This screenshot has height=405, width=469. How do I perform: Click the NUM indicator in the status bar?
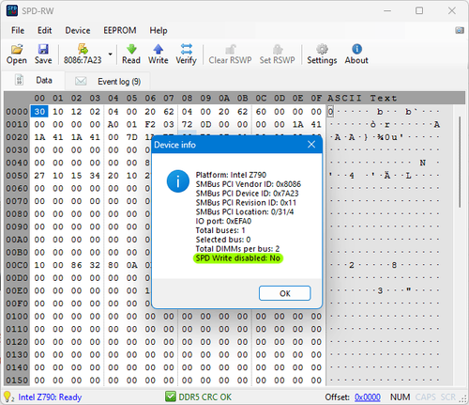tap(400, 397)
